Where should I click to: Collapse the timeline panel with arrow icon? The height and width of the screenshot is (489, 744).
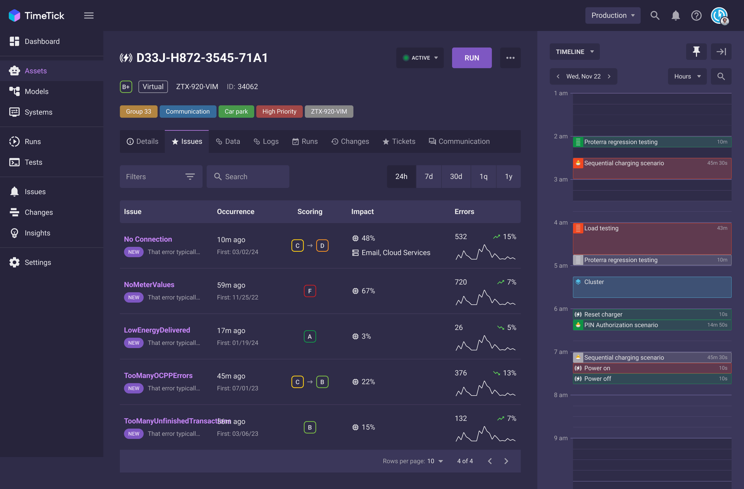[721, 52]
